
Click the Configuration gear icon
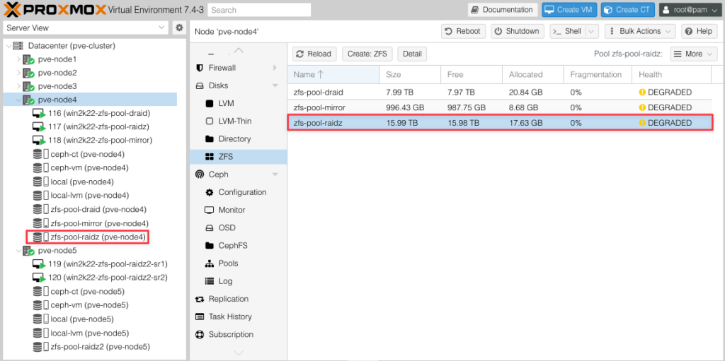(x=210, y=192)
